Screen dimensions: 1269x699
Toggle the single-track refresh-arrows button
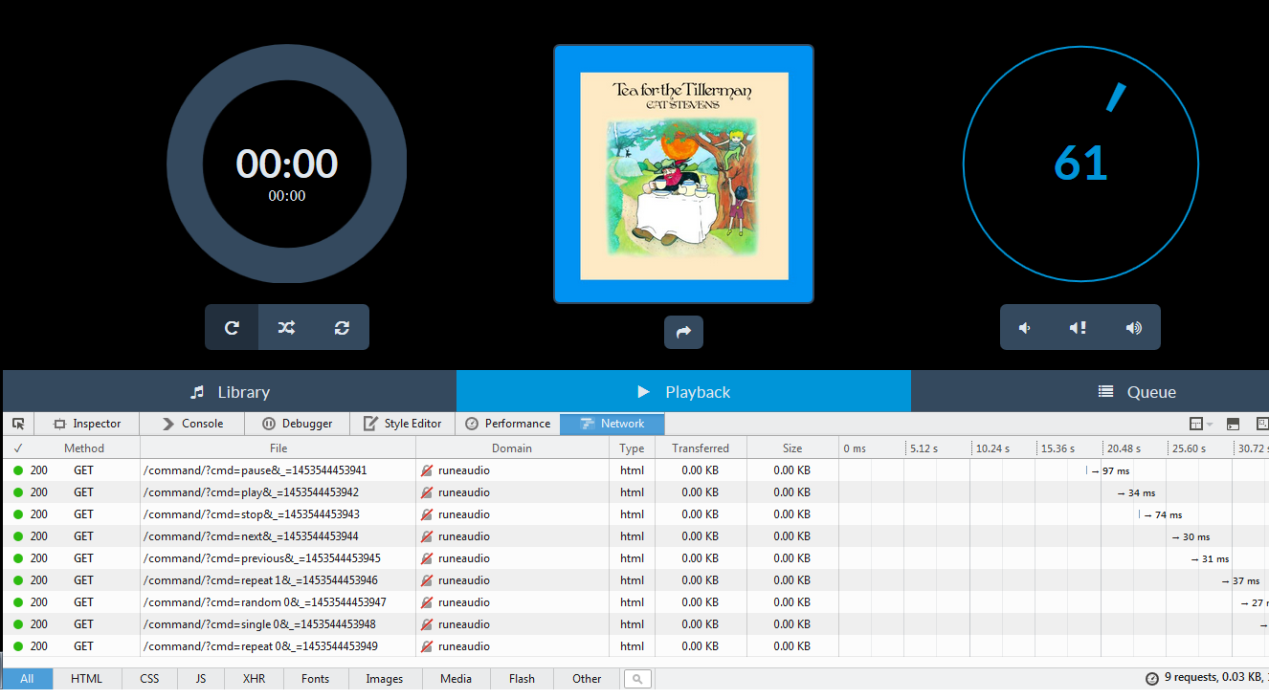(x=342, y=327)
